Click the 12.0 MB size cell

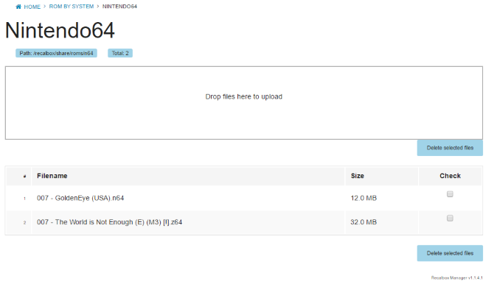[x=363, y=198]
